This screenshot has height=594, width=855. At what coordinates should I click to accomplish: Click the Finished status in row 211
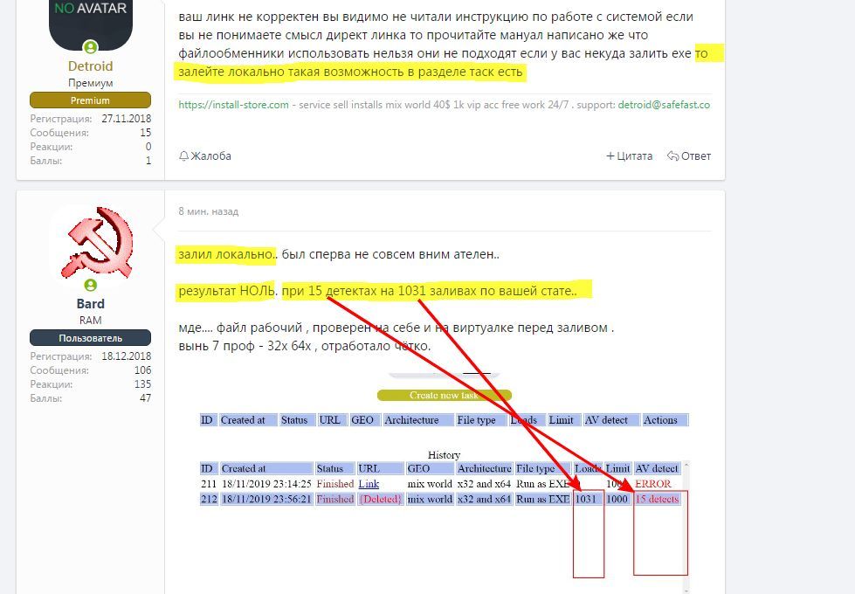pos(334,484)
